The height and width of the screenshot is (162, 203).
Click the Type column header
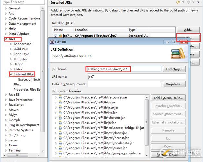tap(138, 30)
